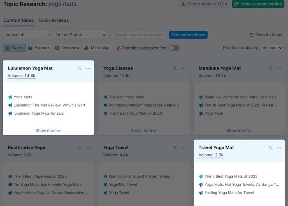The height and width of the screenshot is (206, 288).
Task: Toggle Trending subtopics first switch
Action: tap(174, 48)
